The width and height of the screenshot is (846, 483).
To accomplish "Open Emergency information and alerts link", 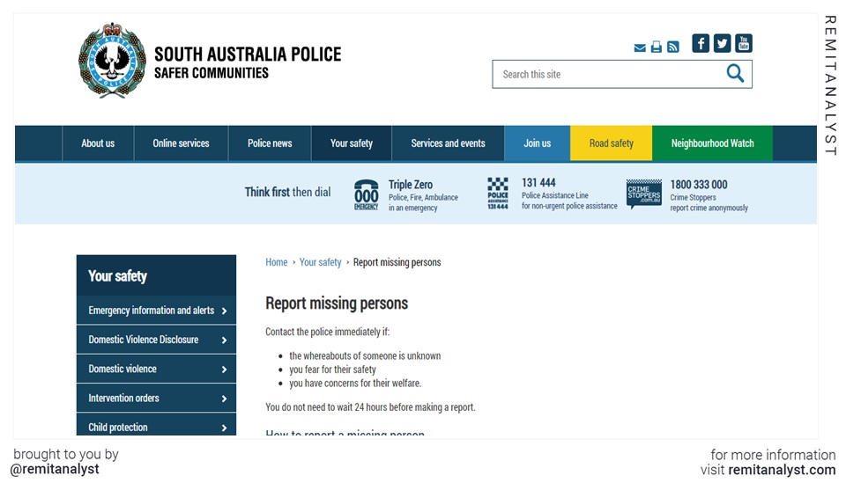I will [151, 311].
